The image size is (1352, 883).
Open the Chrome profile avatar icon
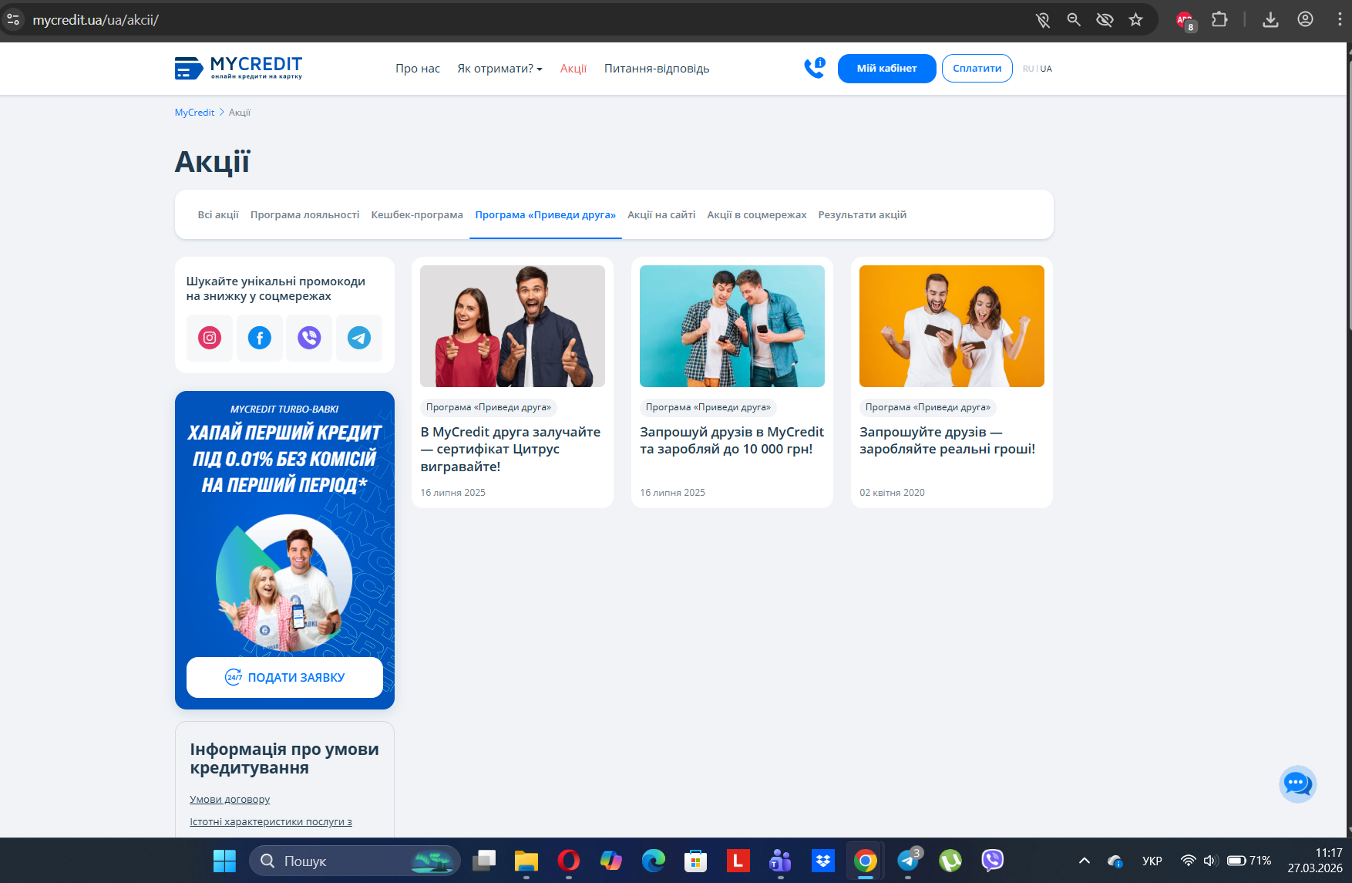[1305, 20]
